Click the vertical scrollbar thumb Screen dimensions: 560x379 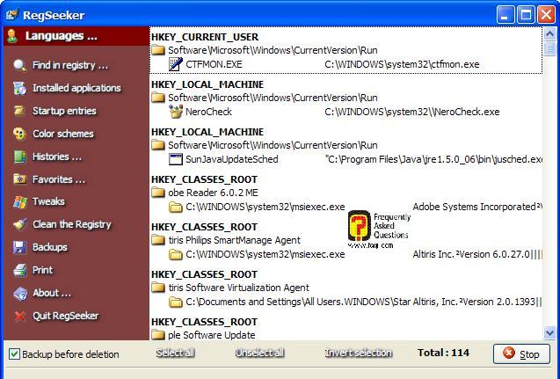point(549,48)
